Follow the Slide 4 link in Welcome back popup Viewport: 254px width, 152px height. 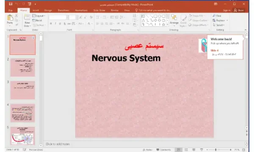tap(215, 50)
